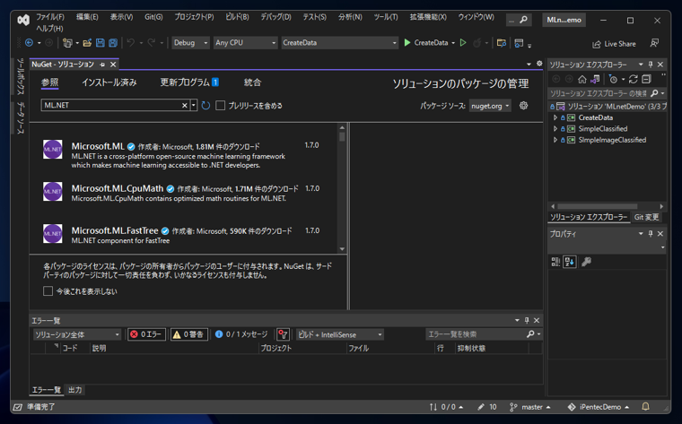682x424 pixels.
Task: Open the feedback person icon at top right
Action: click(x=654, y=43)
